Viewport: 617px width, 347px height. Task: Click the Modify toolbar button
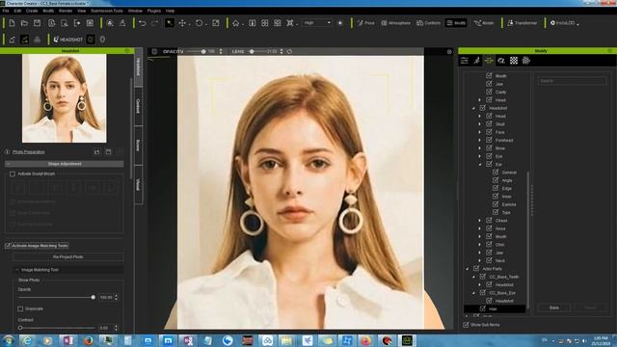pyautogui.click(x=456, y=23)
